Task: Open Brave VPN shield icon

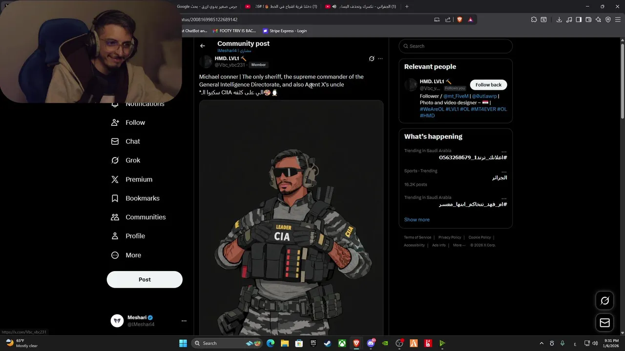Action: click(608, 19)
